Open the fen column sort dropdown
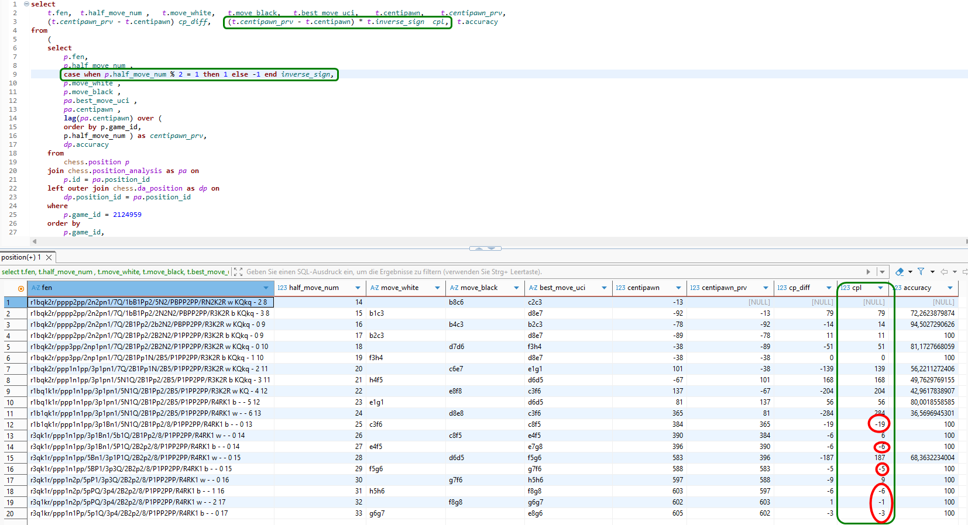Image resolution: width=968 pixels, height=525 pixels. (266, 288)
